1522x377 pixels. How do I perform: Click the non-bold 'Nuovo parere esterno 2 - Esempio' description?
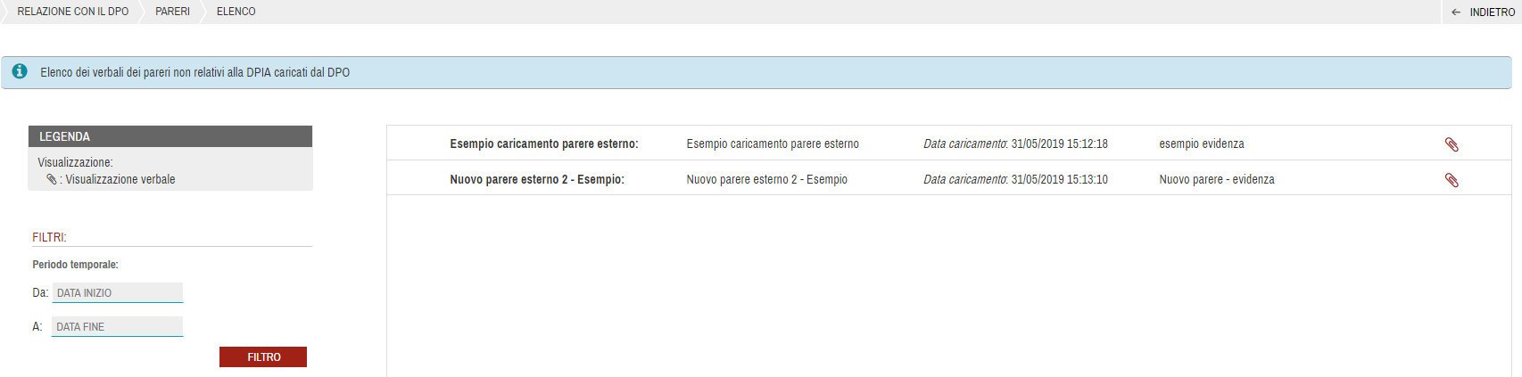767,179
